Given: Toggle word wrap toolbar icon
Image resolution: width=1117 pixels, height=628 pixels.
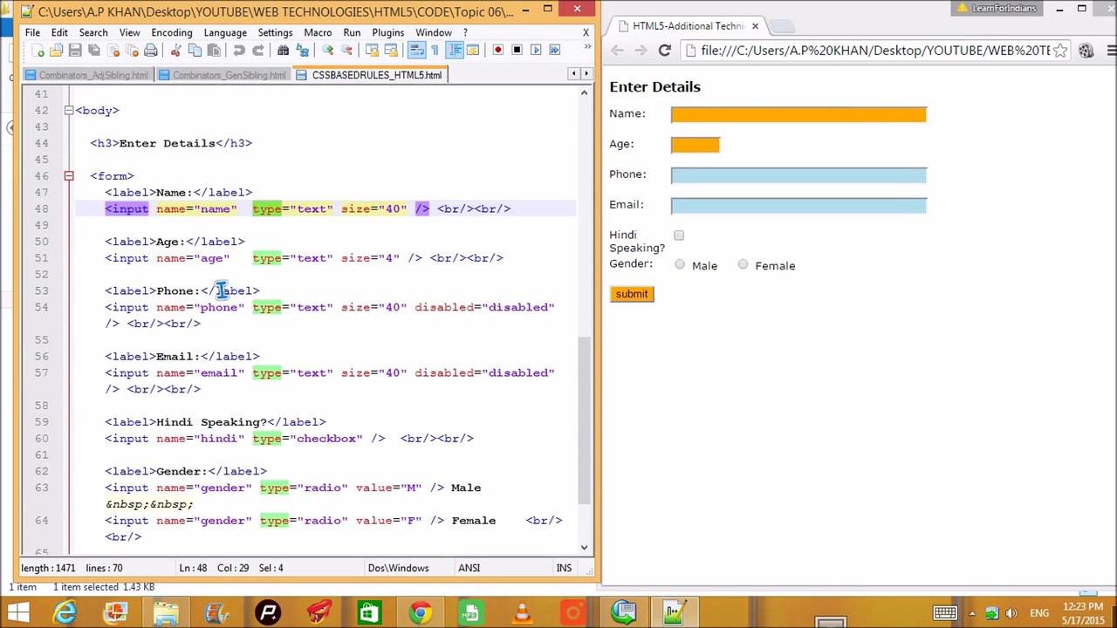Looking at the screenshot, I should (x=415, y=50).
